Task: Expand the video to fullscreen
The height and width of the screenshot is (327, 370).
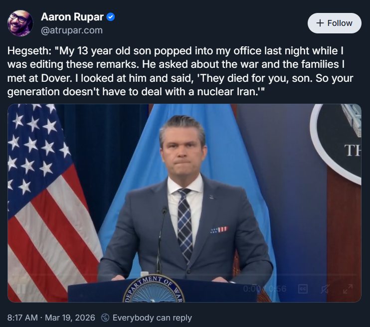Action: [348, 289]
